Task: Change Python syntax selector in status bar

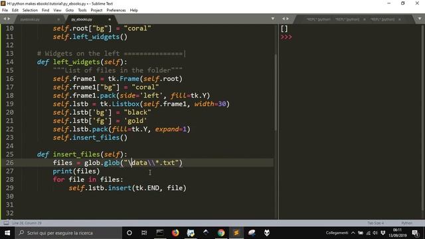Action: pyautogui.click(x=407, y=223)
